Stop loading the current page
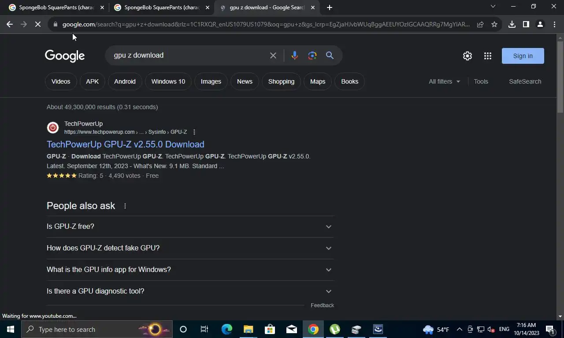564x338 pixels. 38,25
